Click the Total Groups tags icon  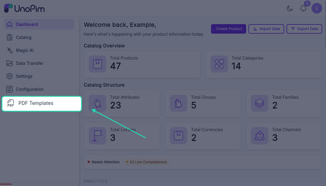coord(178,103)
